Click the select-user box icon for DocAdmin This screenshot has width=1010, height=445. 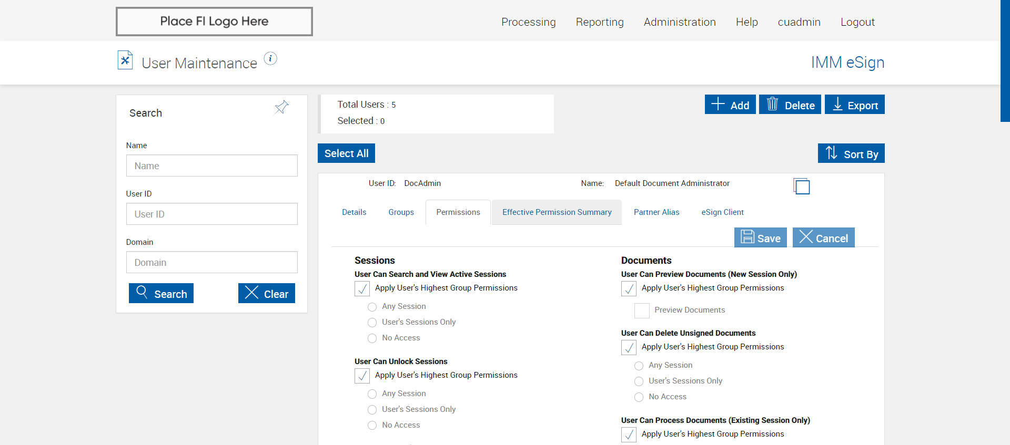(801, 186)
